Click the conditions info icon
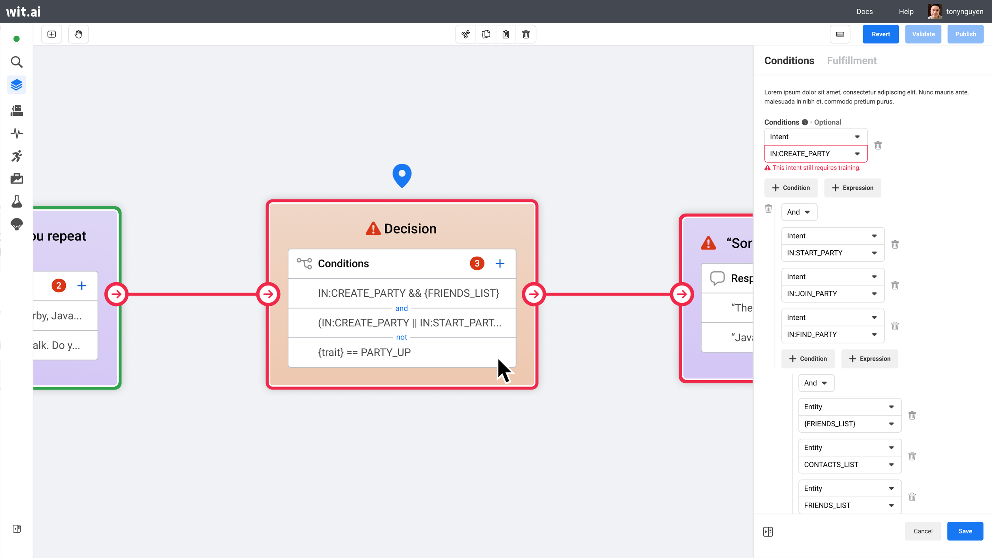 [804, 122]
